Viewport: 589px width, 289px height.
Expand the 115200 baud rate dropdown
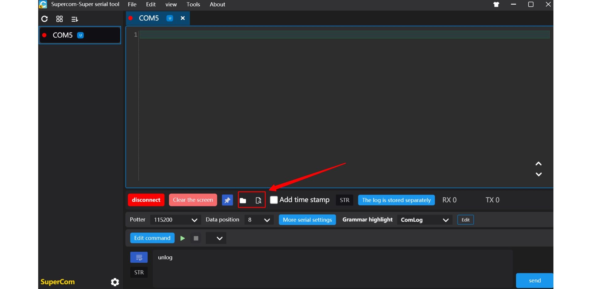(x=175, y=220)
